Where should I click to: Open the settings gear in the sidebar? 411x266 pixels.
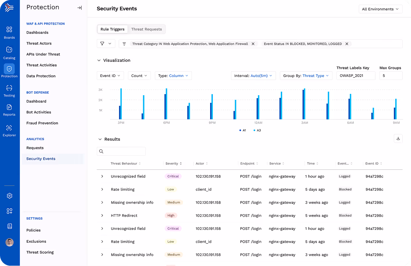tap(9, 196)
